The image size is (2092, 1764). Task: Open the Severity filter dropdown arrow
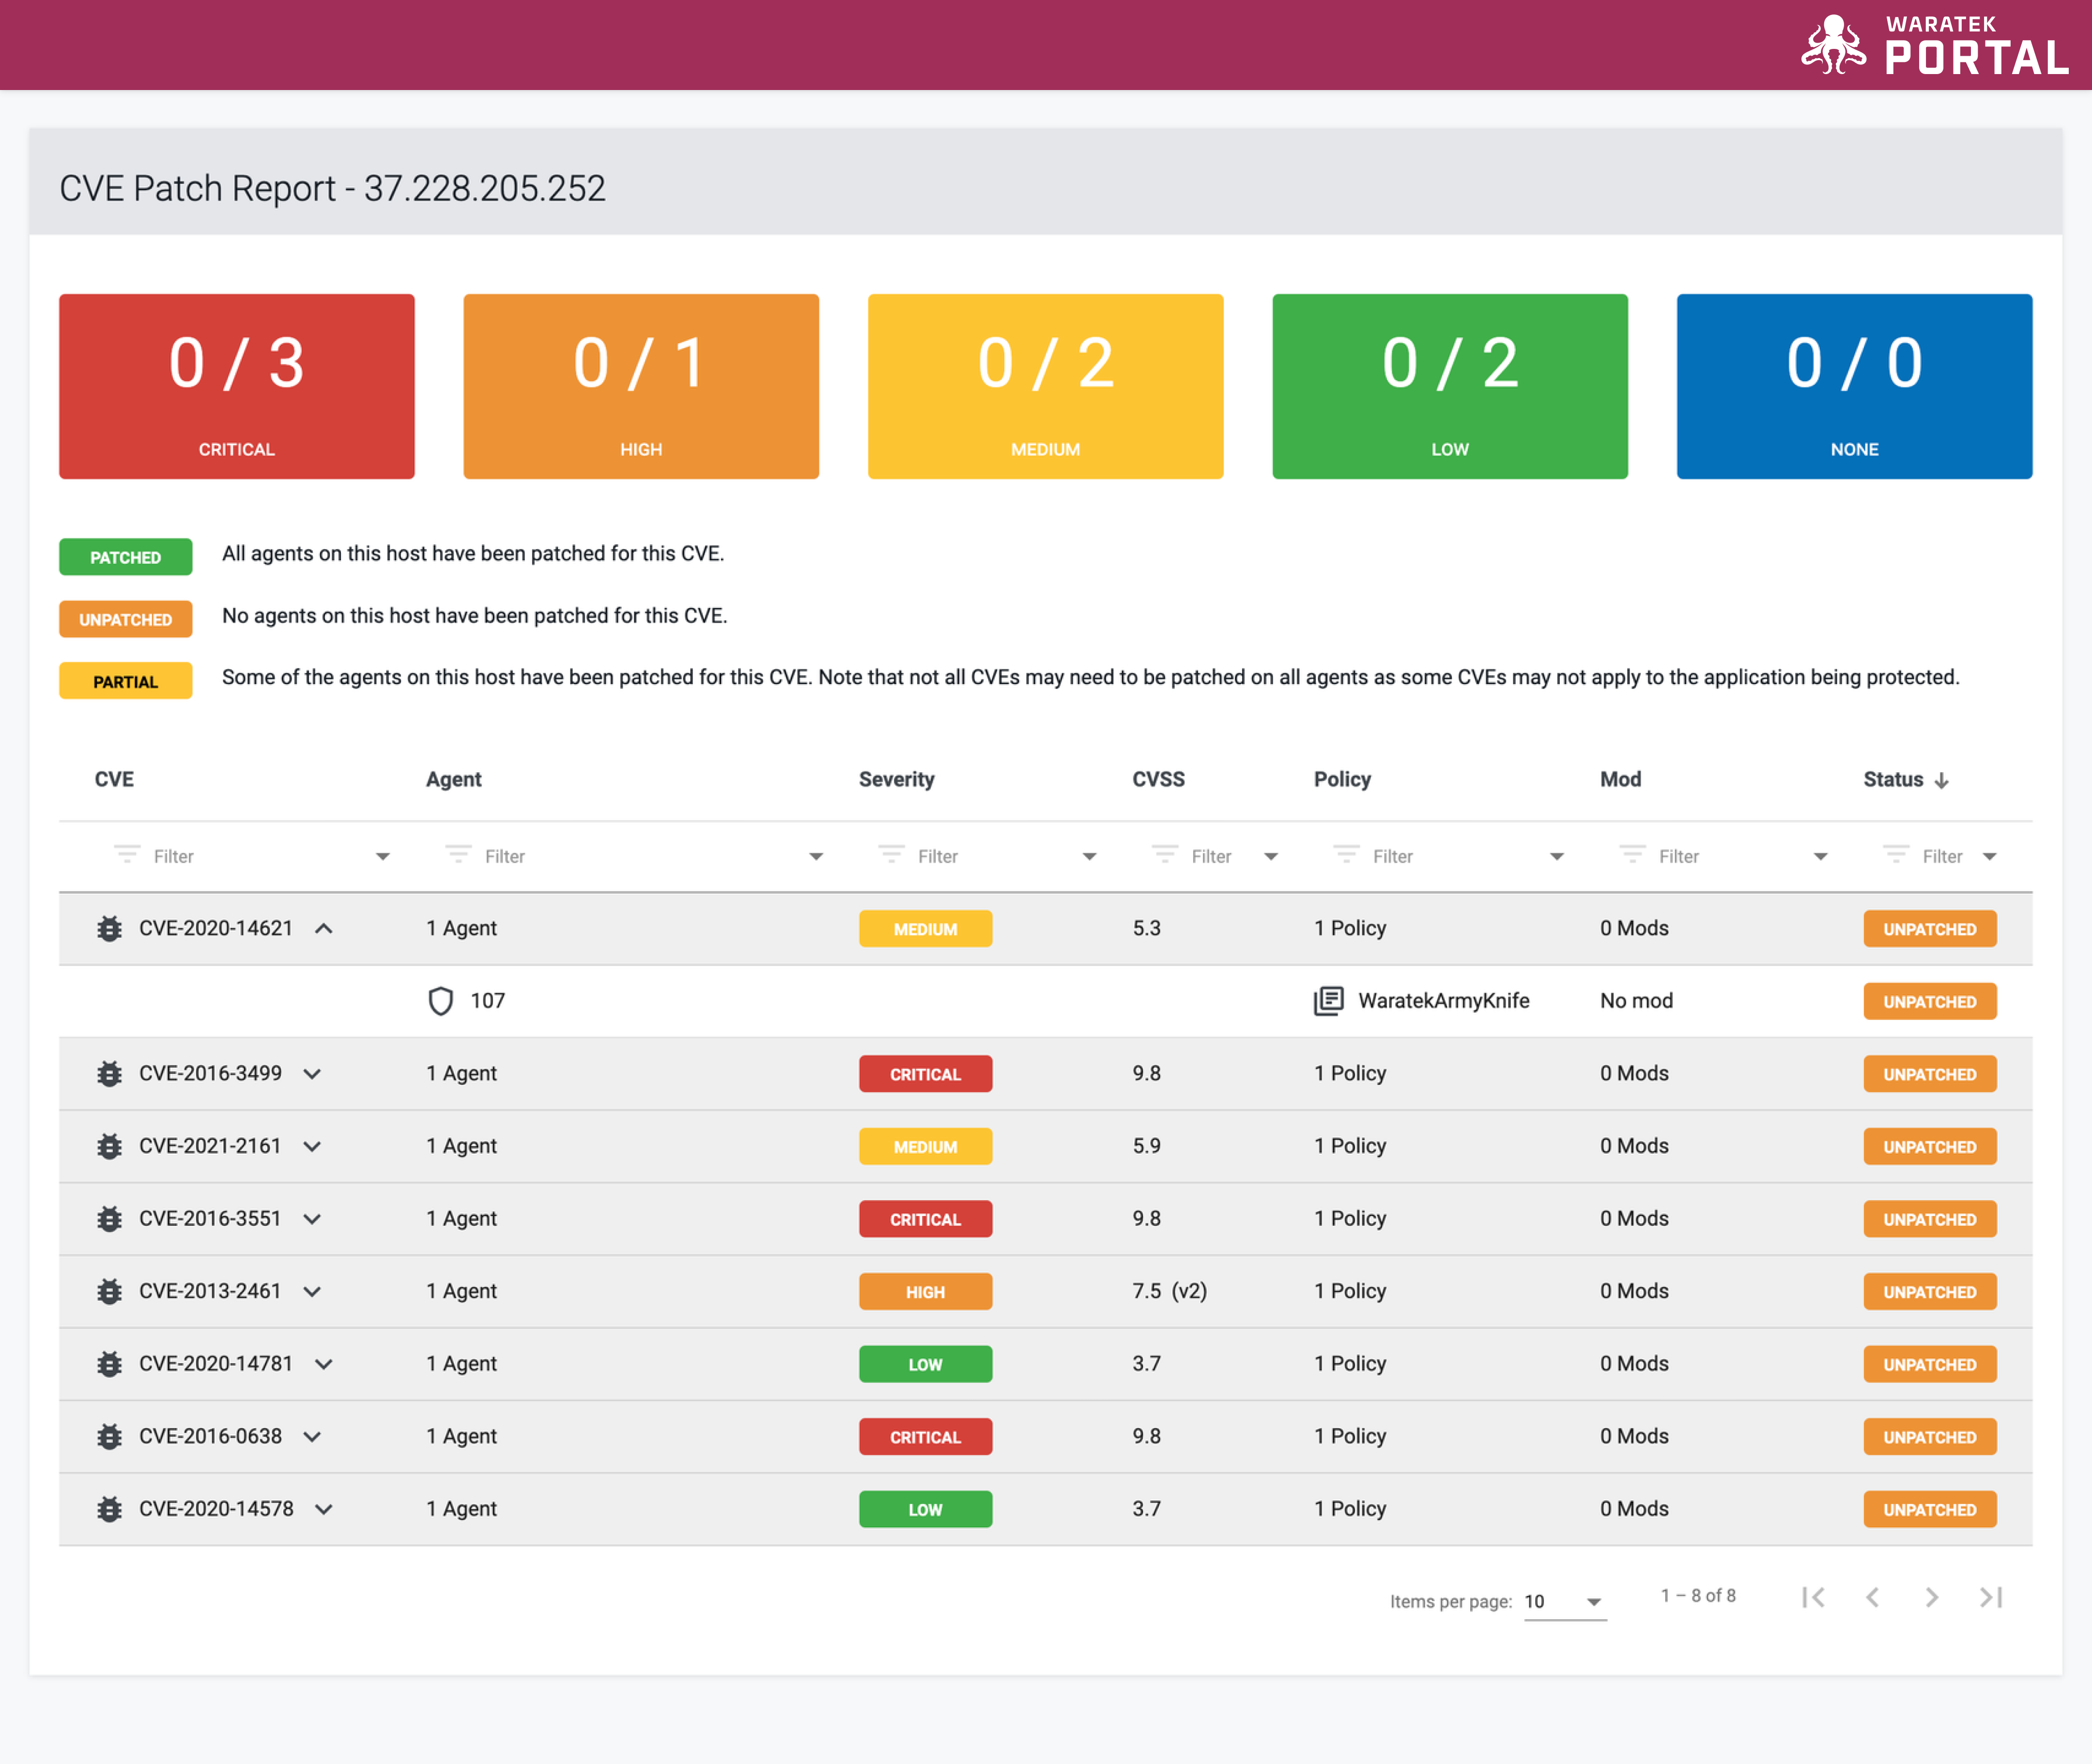coord(1090,857)
